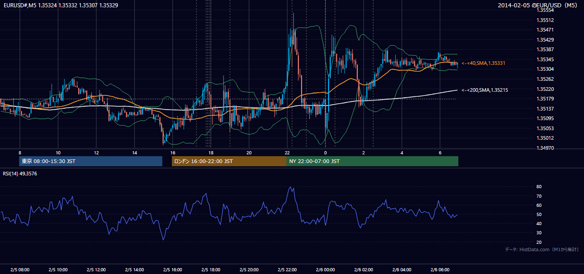Click hour 16 on the chart time axis
584x274 pixels.
click(172, 153)
